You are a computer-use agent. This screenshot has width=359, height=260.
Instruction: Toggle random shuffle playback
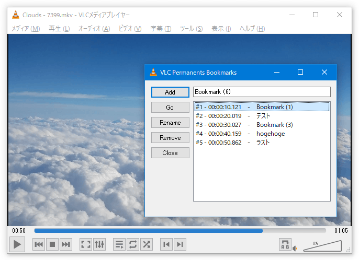tap(147, 244)
